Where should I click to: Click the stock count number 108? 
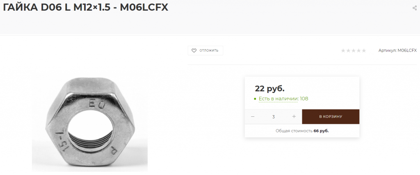[304, 99]
